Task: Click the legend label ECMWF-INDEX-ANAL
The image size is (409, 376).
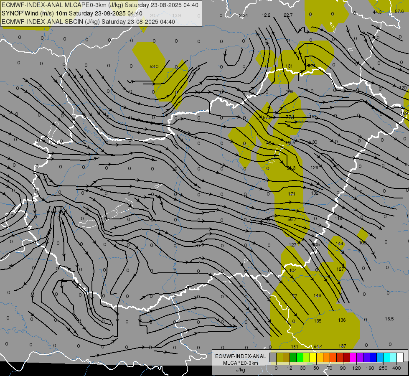Action: click(x=241, y=356)
